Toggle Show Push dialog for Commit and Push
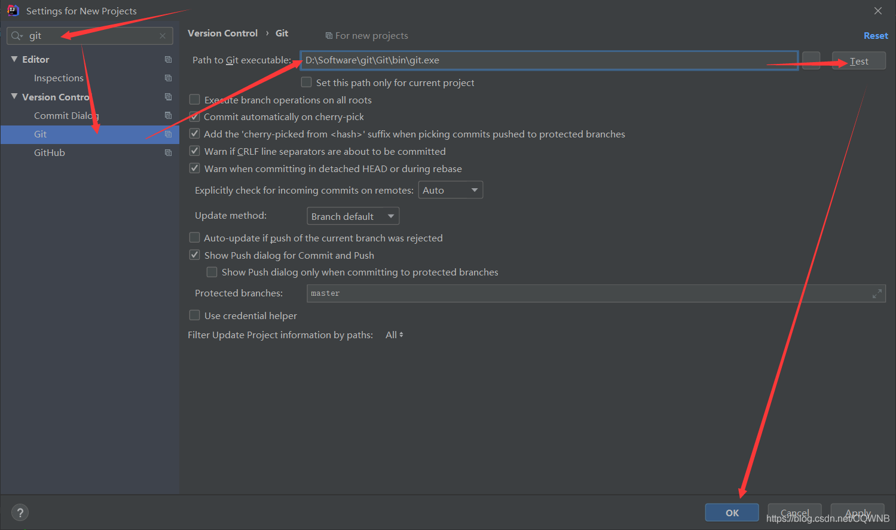Screen dimensions: 896x530 tap(194, 255)
